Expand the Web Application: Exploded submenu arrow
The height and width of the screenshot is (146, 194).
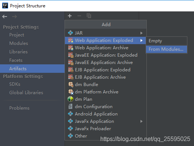tap(141, 40)
